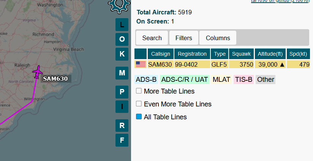Toggle the R map button

point(122,125)
